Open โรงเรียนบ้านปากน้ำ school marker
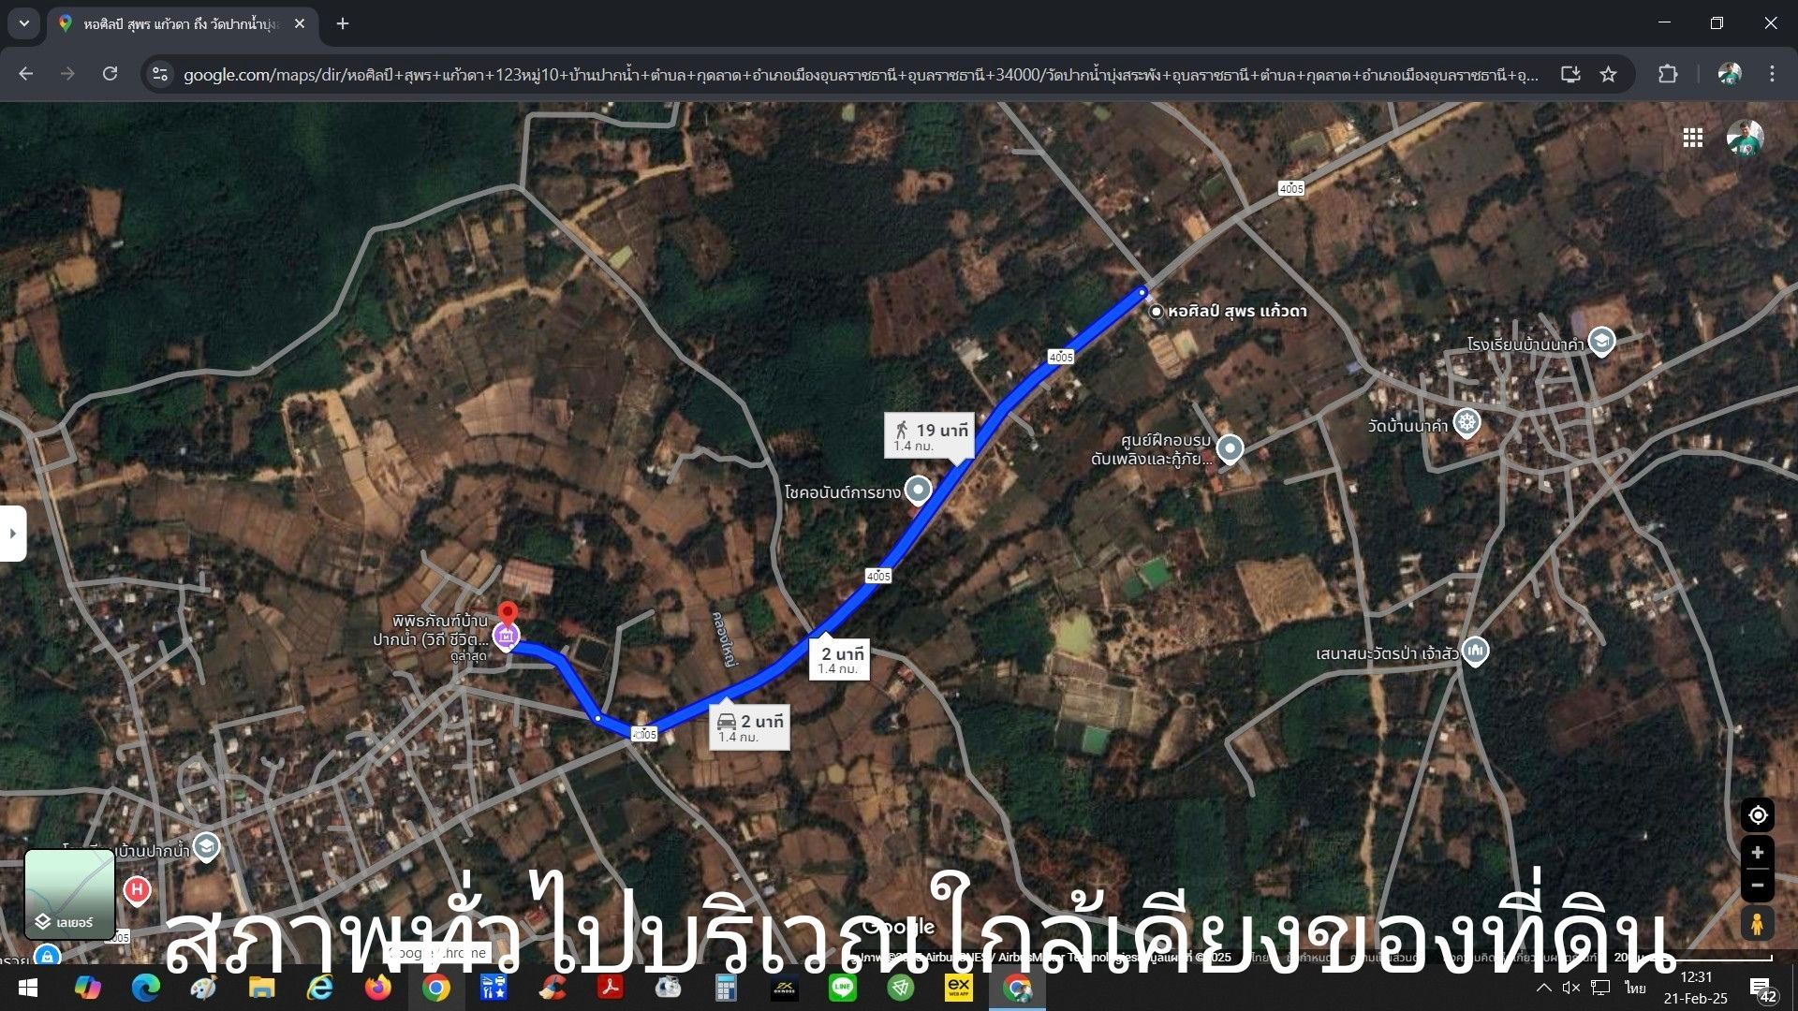1798x1011 pixels. tap(206, 847)
